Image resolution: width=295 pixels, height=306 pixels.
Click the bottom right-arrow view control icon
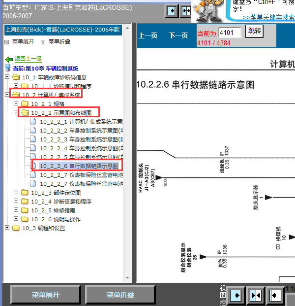tap(236, 296)
